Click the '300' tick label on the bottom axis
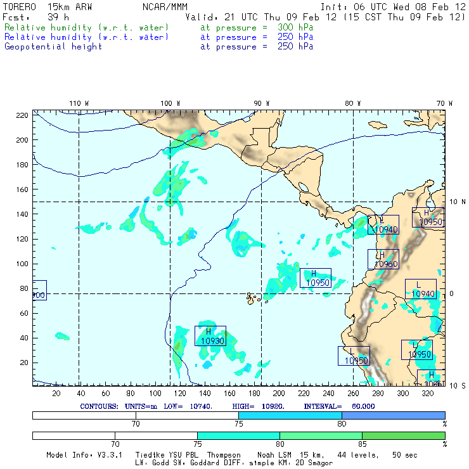 [403, 394]
